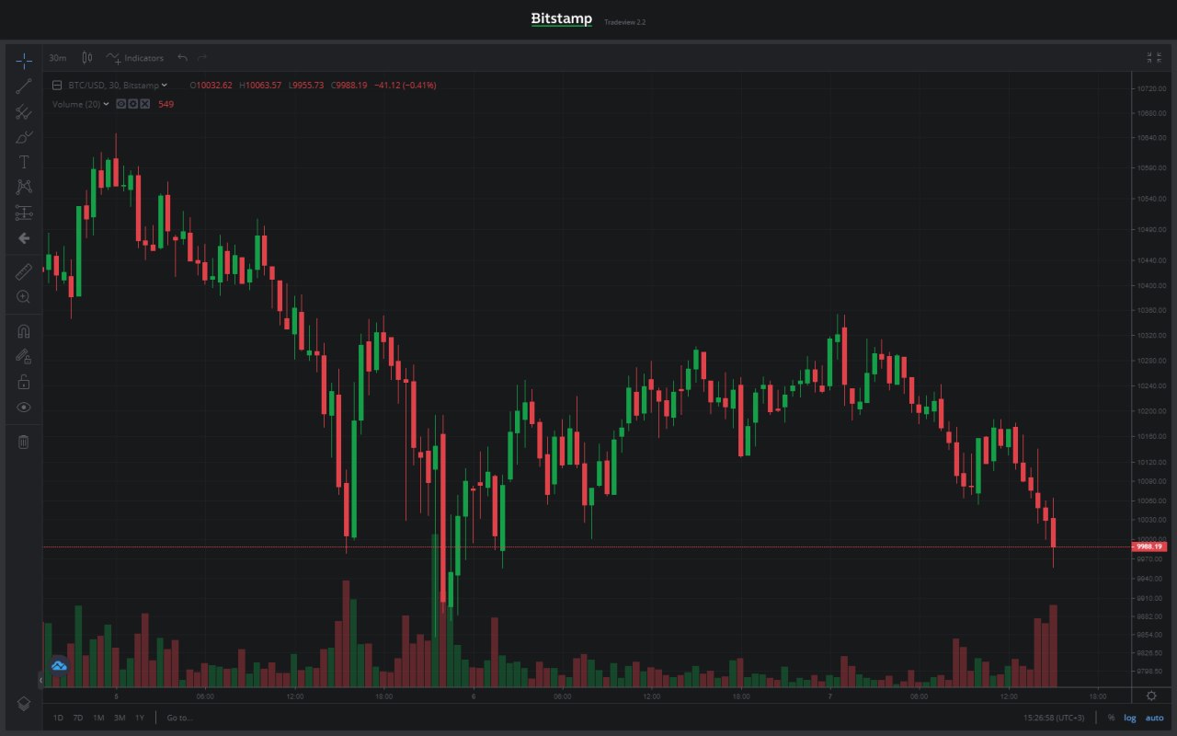Toggle lock all drawing tools
This screenshot has height=736, width=1177.
coord(24,382)
